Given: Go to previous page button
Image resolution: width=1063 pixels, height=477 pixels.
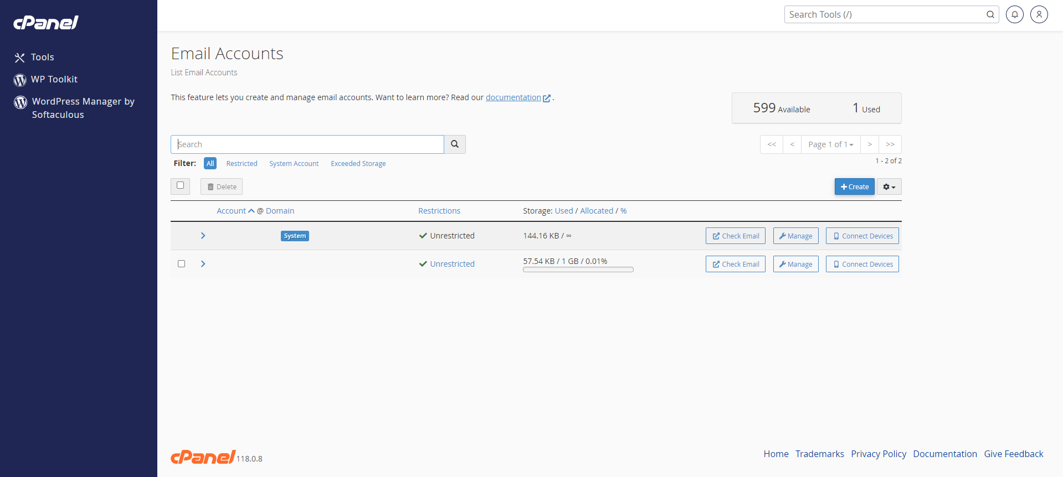Looking at the screenshot, I should click(x=792, y=144).
